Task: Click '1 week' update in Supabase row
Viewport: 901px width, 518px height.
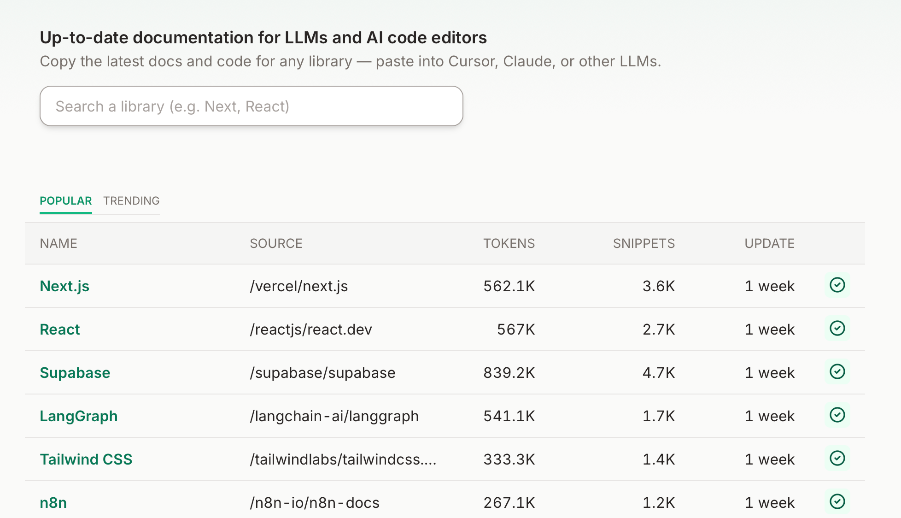Action: point(770,373)
